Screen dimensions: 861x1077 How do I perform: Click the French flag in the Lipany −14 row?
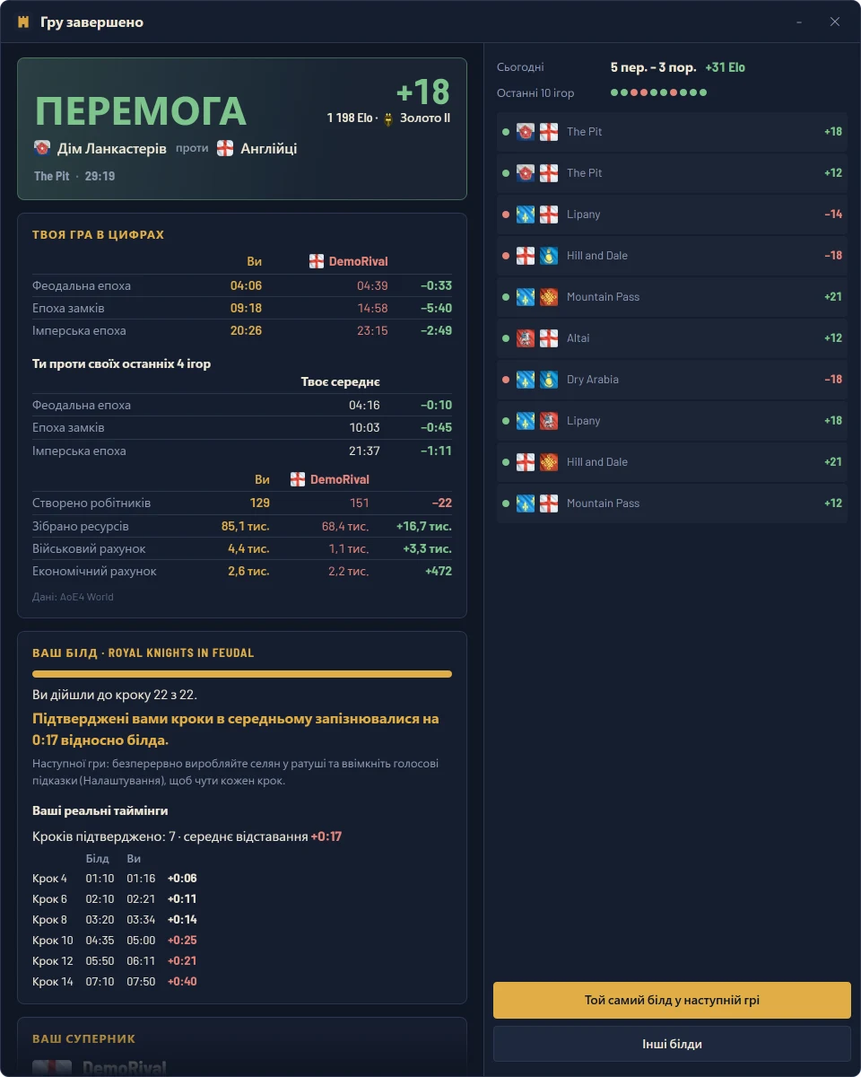526,215
